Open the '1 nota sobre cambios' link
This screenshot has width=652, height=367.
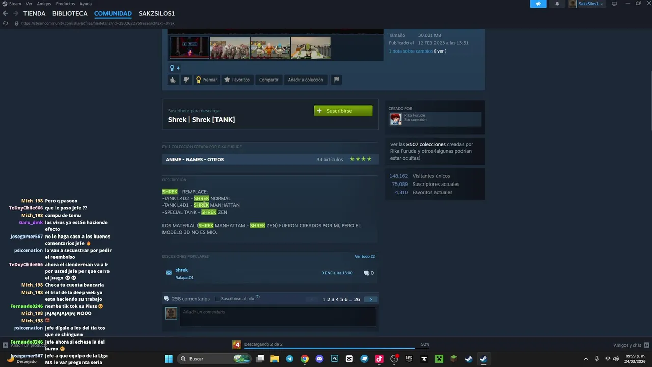click(411, 51)
